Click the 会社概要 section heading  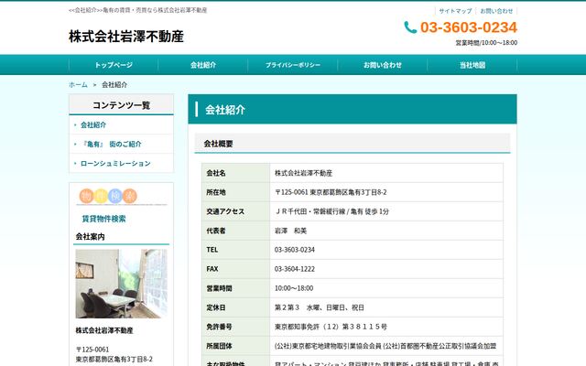pos(353,144)
